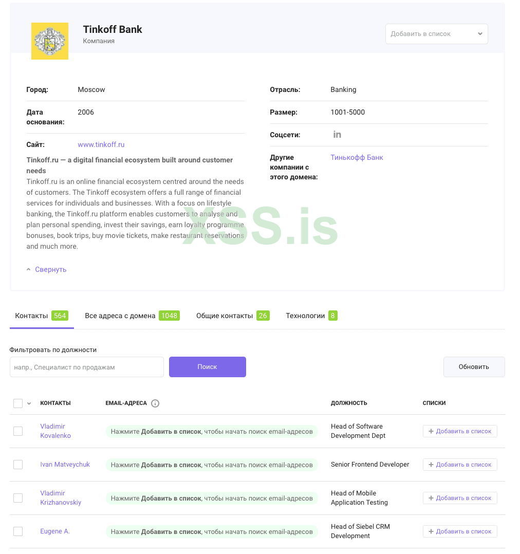
Task: Check the box for Ivan Matveychuk
Action: pos(18,465)
